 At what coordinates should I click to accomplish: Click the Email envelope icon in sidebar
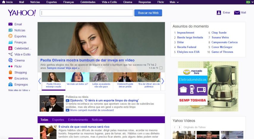[x=10, y=24]
